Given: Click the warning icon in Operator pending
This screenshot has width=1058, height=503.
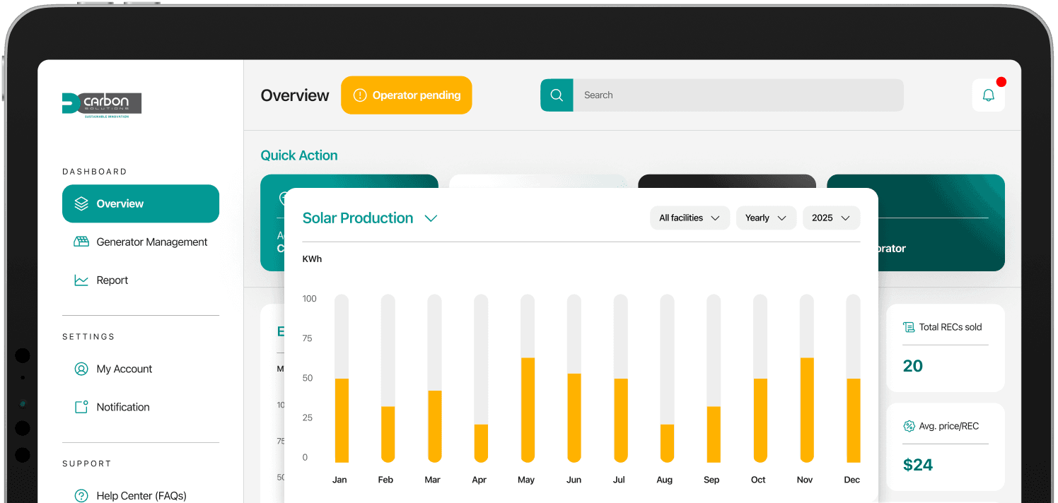Looking at the screenshot, I should [x=360, y=95].
